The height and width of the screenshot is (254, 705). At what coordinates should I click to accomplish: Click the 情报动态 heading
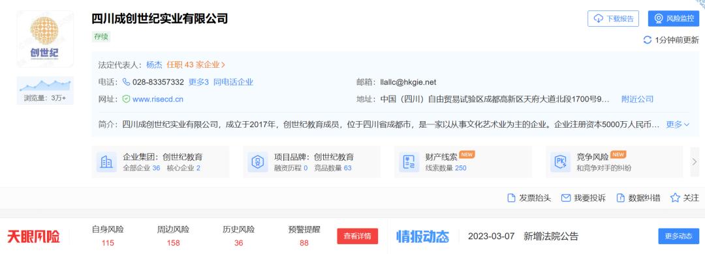pos(422,236)
